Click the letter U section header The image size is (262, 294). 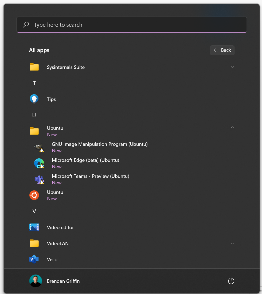coord(34,115)
